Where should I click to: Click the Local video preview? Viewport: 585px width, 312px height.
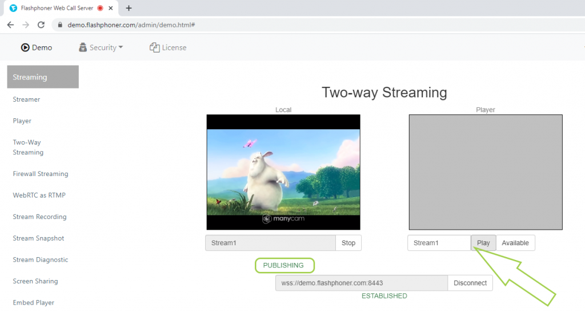tap(283, 172)
